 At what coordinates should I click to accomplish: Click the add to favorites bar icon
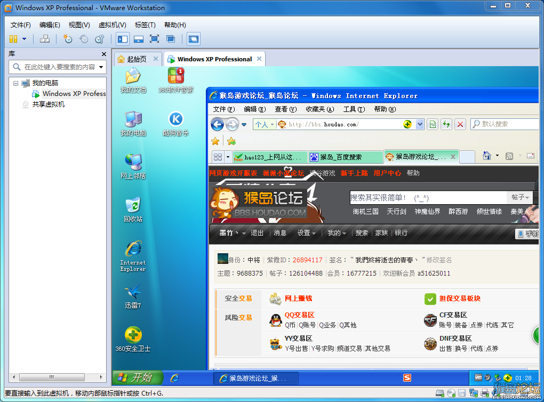231,141
